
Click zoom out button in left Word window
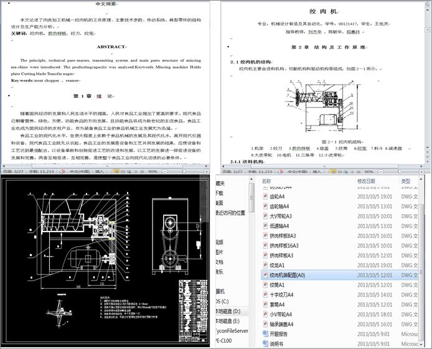[x=165, y=171]
